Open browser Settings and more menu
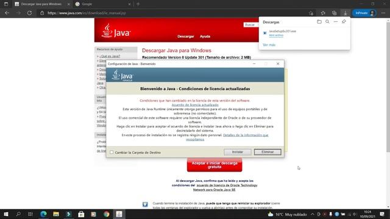The height and width of the screenshot is (219, 390). pyautogui.click(x=383, y=13)
